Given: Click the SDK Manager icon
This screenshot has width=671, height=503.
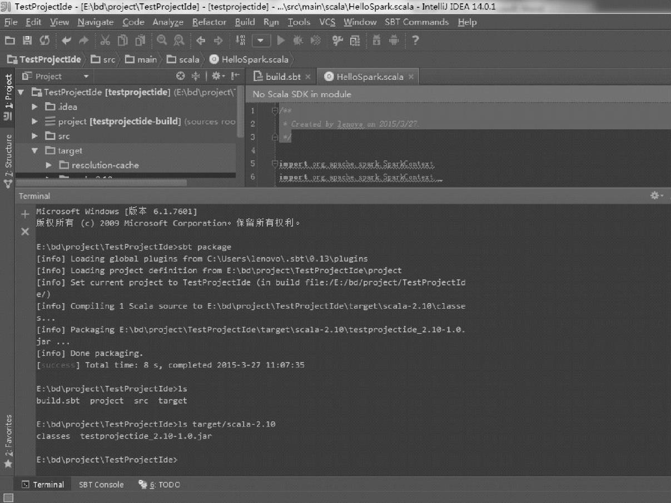Looking at the screenshot, I should pos(376,41).
